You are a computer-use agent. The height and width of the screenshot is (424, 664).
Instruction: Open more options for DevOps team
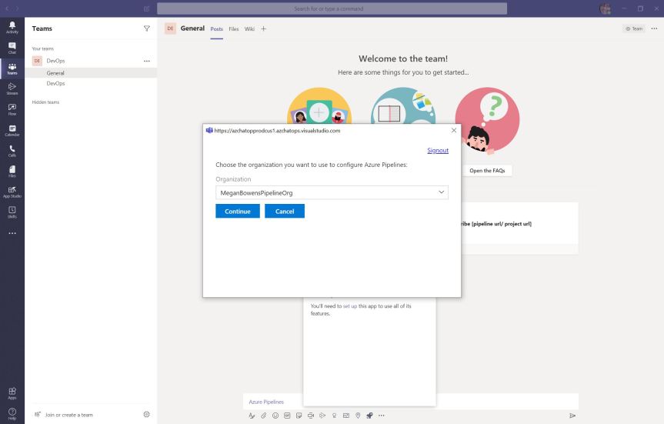click(146, 61)
